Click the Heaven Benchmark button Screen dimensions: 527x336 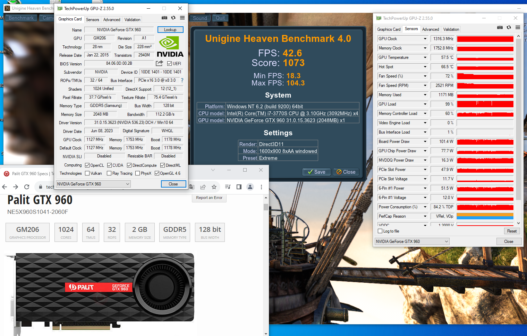[21, 18]
